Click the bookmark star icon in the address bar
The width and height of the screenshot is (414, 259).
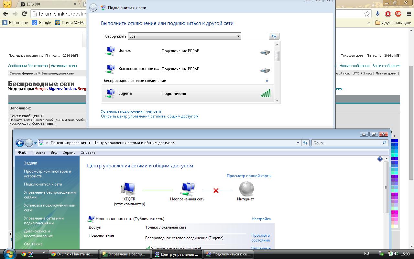(x=367, y=14)
